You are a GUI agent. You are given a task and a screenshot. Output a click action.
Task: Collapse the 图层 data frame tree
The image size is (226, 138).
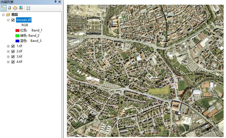3,15
